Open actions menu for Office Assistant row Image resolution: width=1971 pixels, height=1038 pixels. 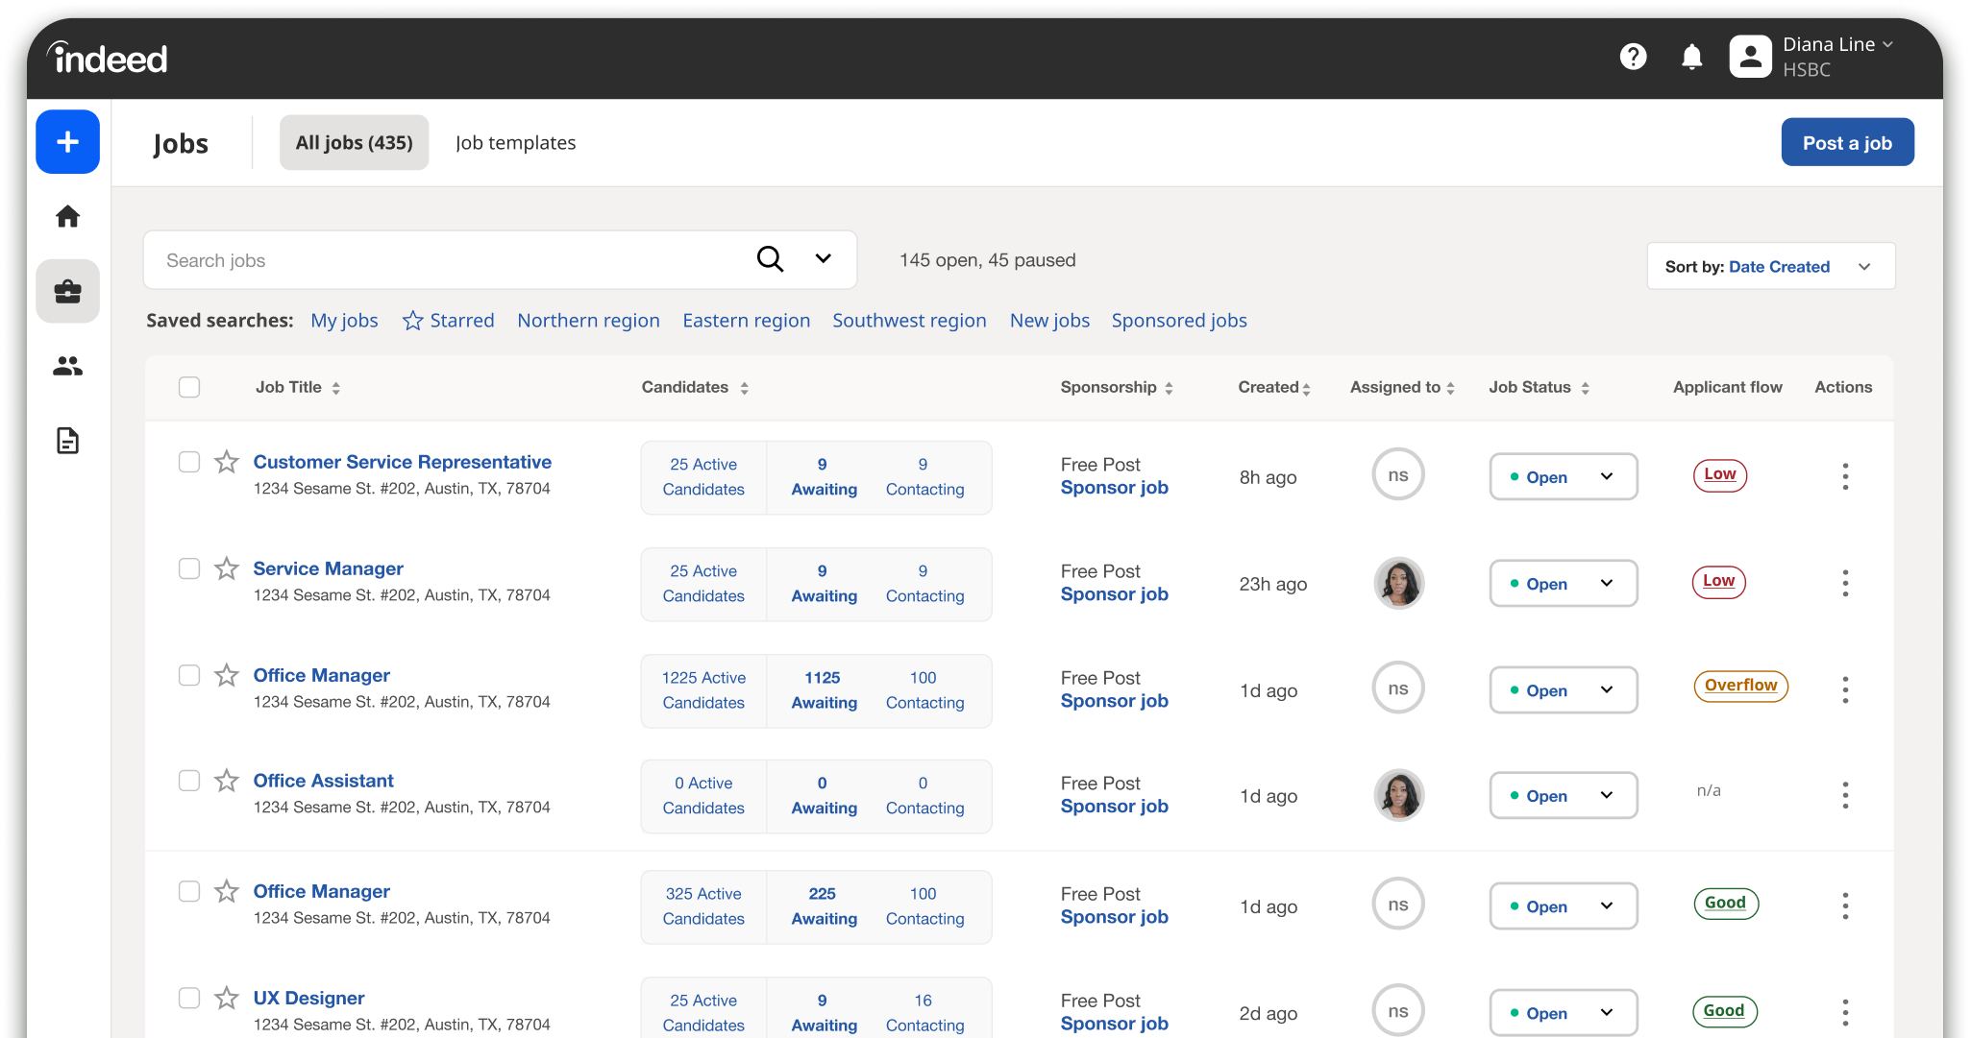1845,795
